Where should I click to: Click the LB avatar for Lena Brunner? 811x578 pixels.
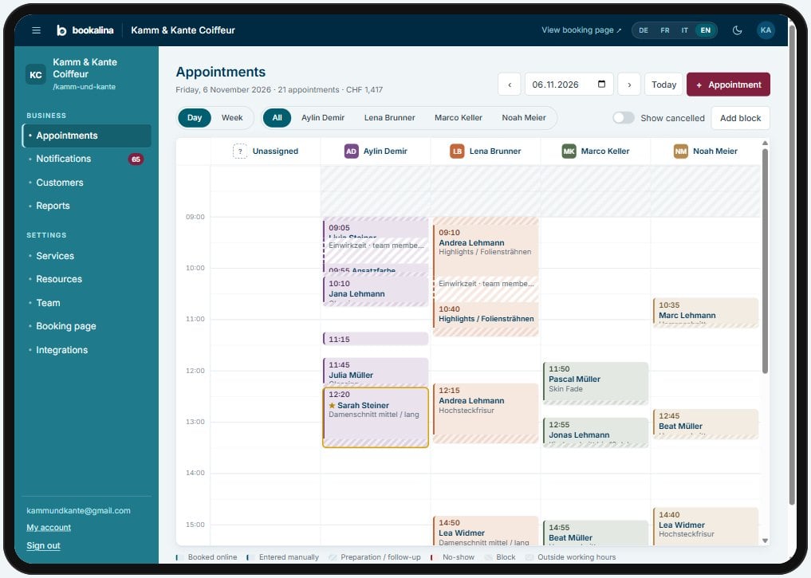[x=457, y=151]
